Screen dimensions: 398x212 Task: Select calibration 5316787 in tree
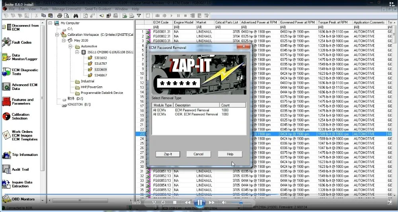click(x=101, y=64)
